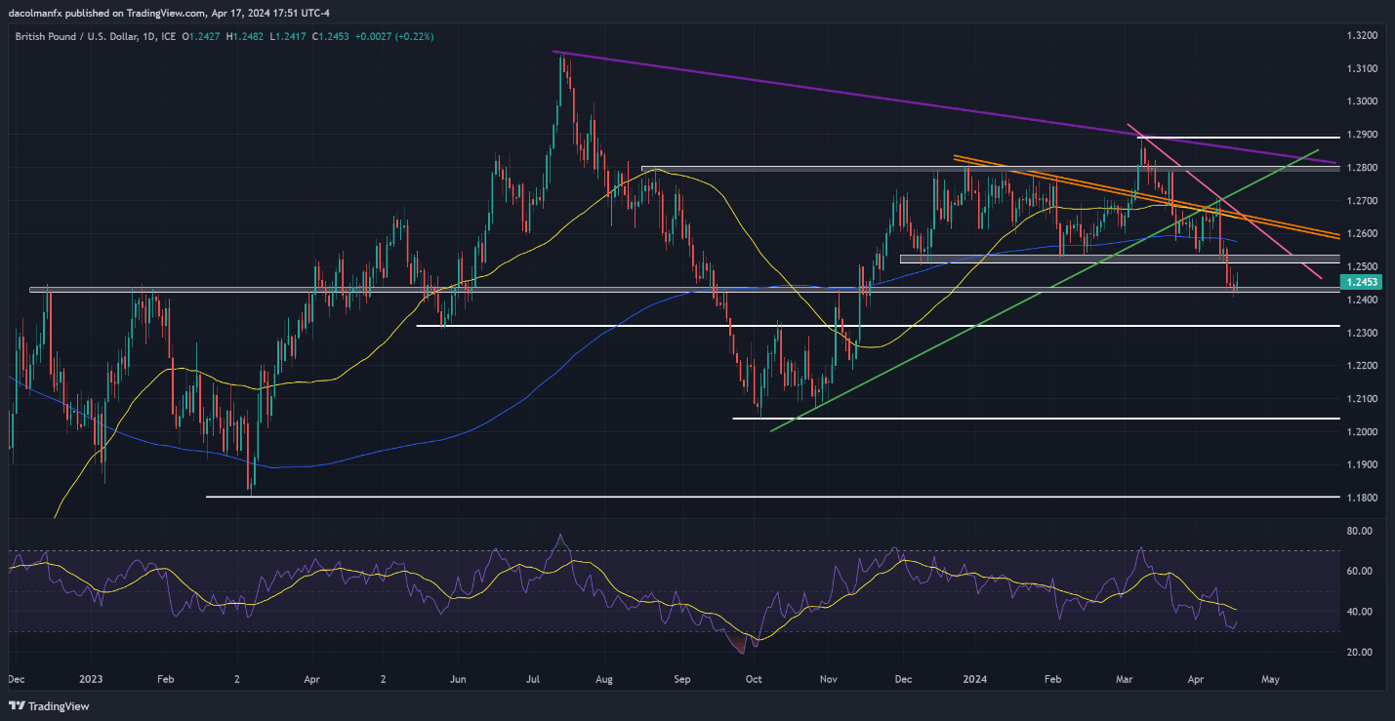Image resolution: width=1395 pixels, height=721 pixels.
Task: Click the 40.00 RSI axis label
Action: coord(1362,612)
